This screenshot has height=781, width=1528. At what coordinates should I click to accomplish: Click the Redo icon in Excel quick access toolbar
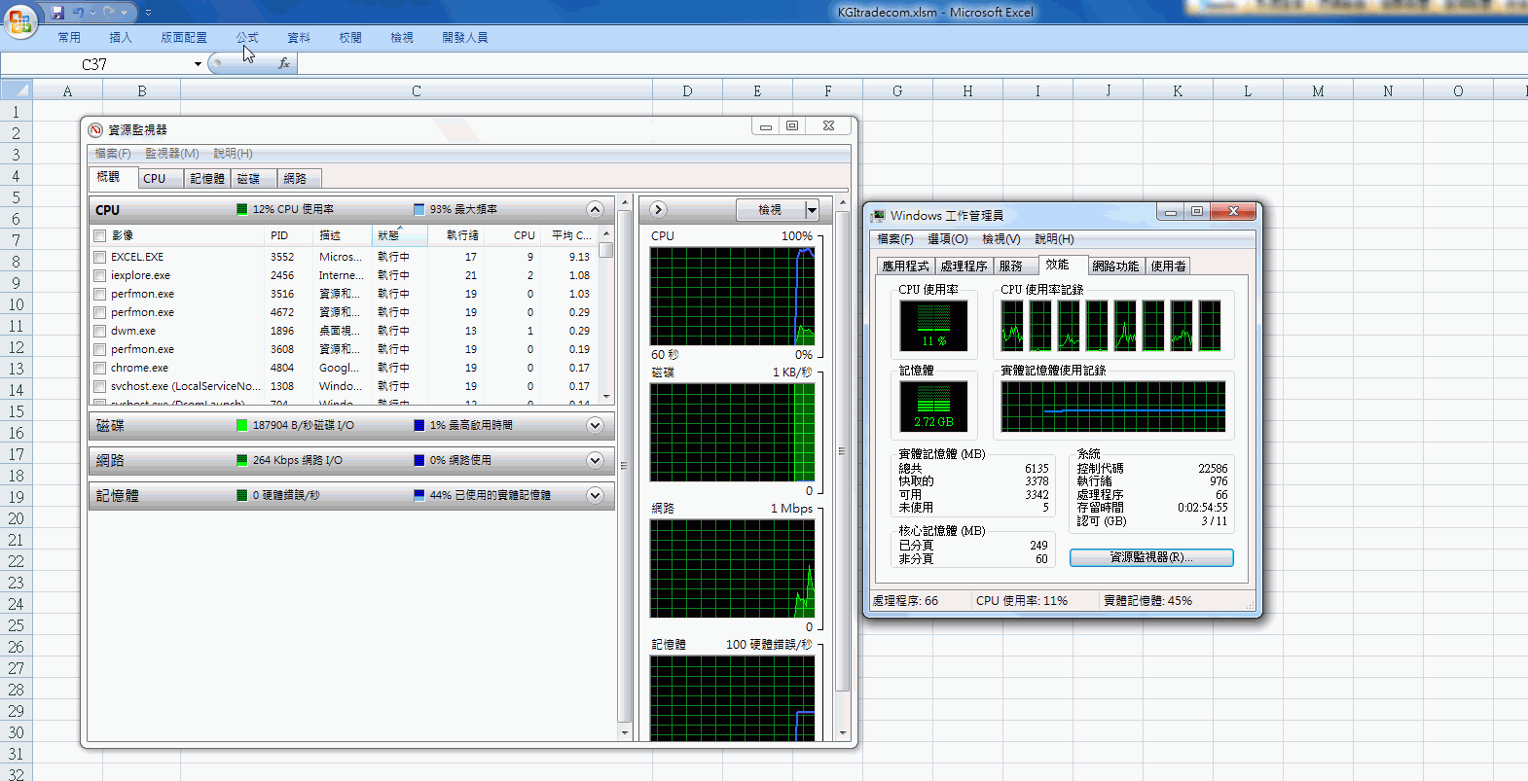point(109,13)
